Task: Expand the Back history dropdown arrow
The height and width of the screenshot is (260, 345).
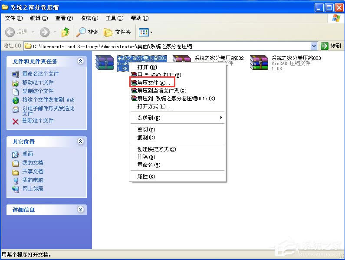Action: pyautogui.click(x=33, y=33)
